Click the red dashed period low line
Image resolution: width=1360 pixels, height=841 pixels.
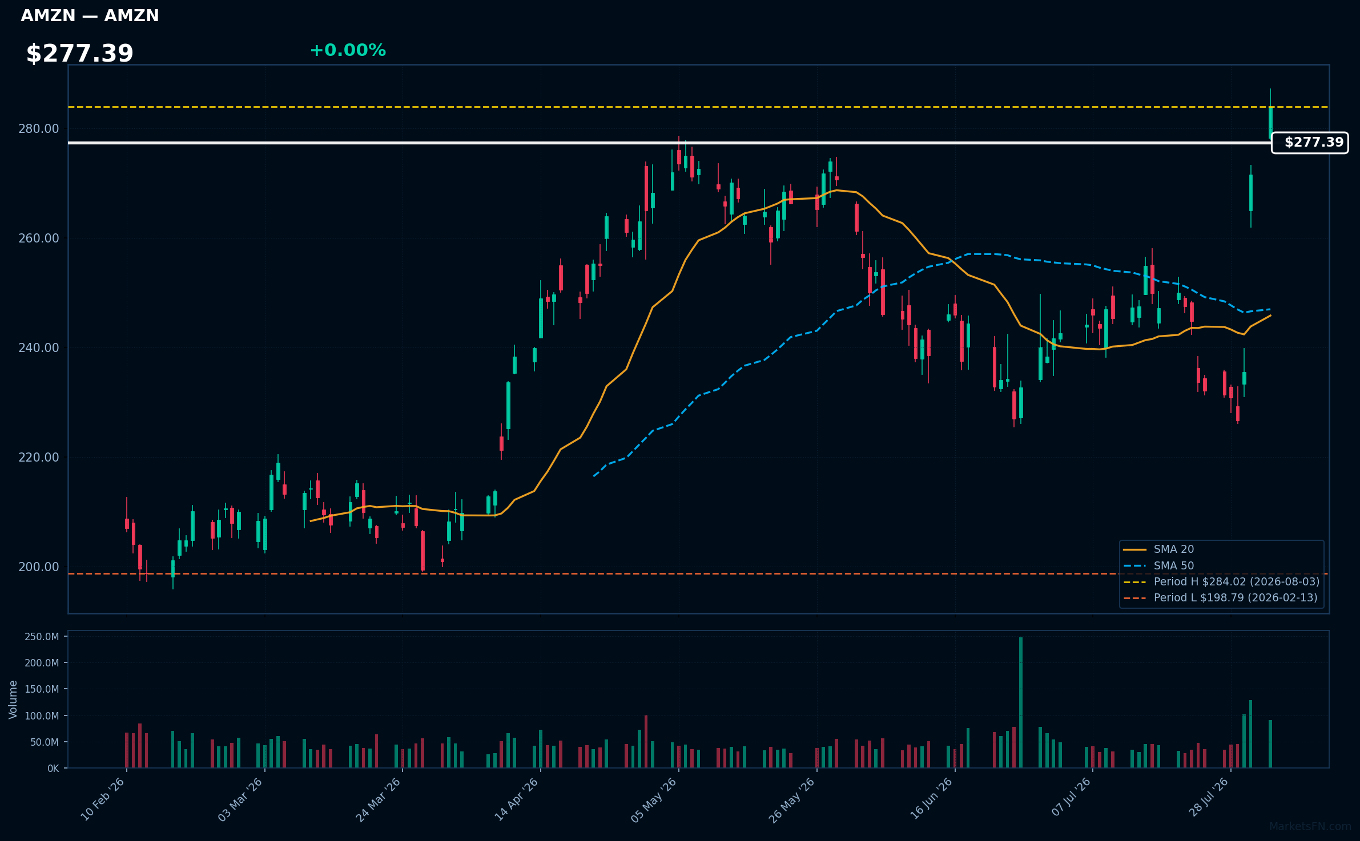coord(698,574)
